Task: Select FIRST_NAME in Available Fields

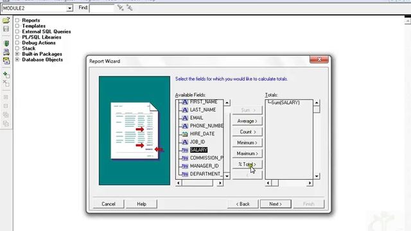Action: 204,102
